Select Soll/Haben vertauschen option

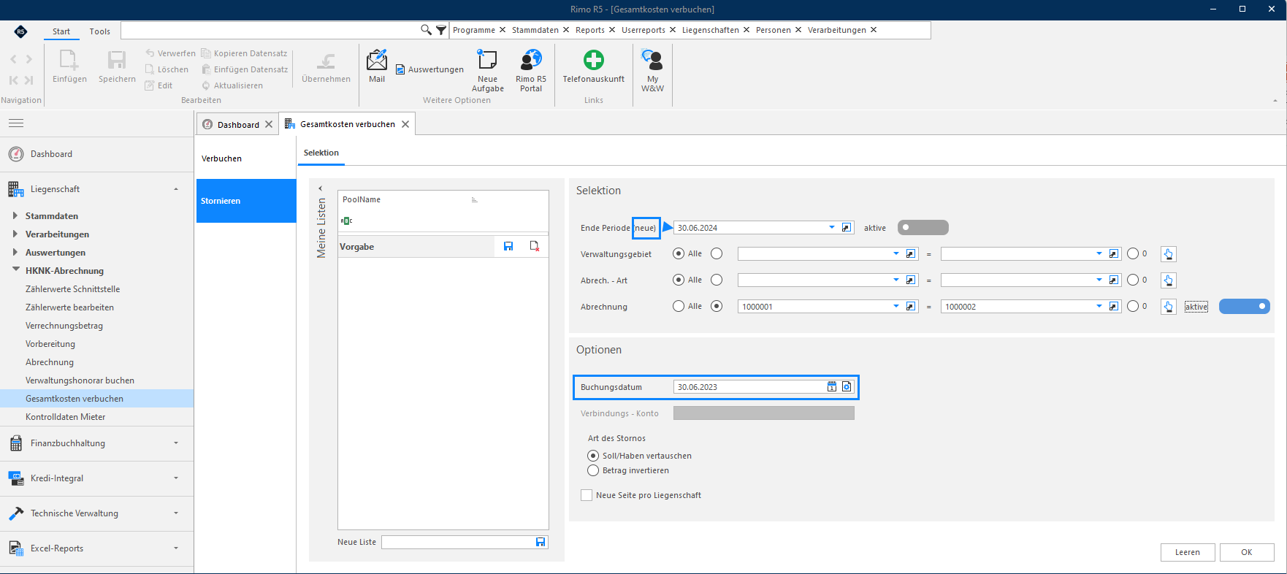(593, 456)
